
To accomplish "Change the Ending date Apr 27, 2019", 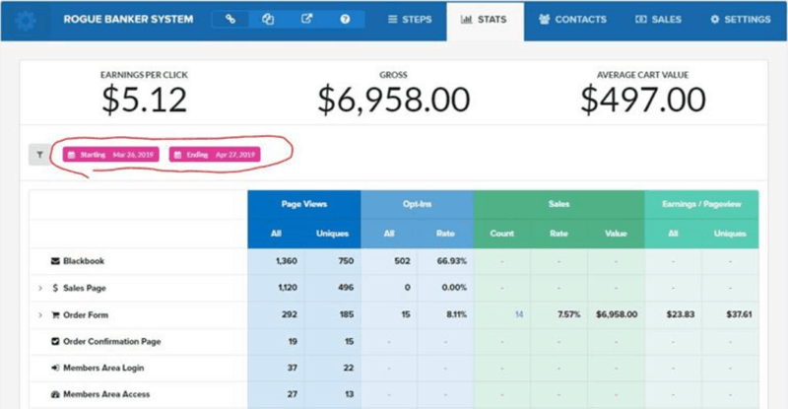I will [x=215, y=155].
